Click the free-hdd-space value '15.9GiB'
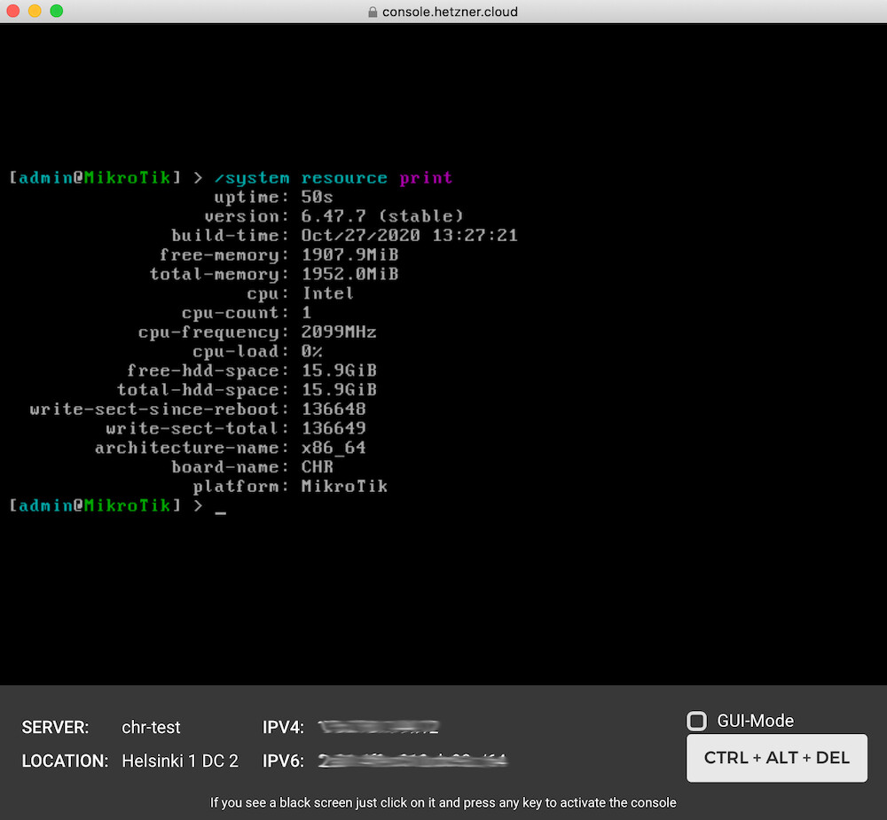887x820 pixels. tap(339, 371)
